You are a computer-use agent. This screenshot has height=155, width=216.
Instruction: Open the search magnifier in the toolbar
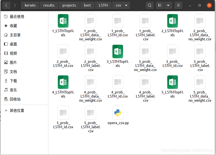(150, 5)
